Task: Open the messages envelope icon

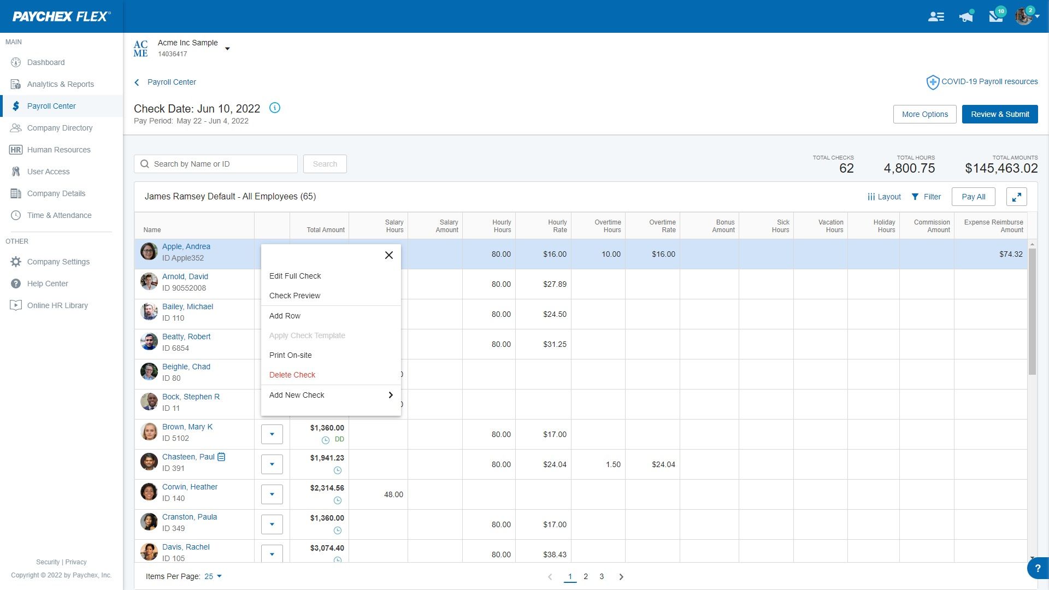Action: coord(995,16)
